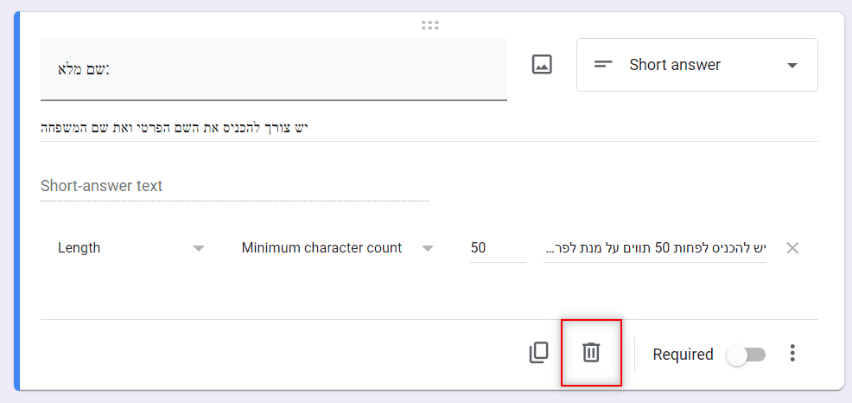The height and width of the screenshot is (403, 852).
Task: Click the Short-answer text placeholder
Action: point(102,186)
